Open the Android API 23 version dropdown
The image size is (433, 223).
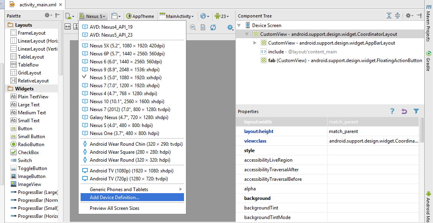(x=221, y=16)
